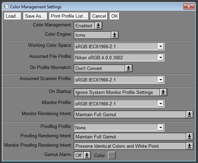The width and height of the screenshot is (198, 163).
Task: Click the Don't Convert value
Action: tap(100, 68)
